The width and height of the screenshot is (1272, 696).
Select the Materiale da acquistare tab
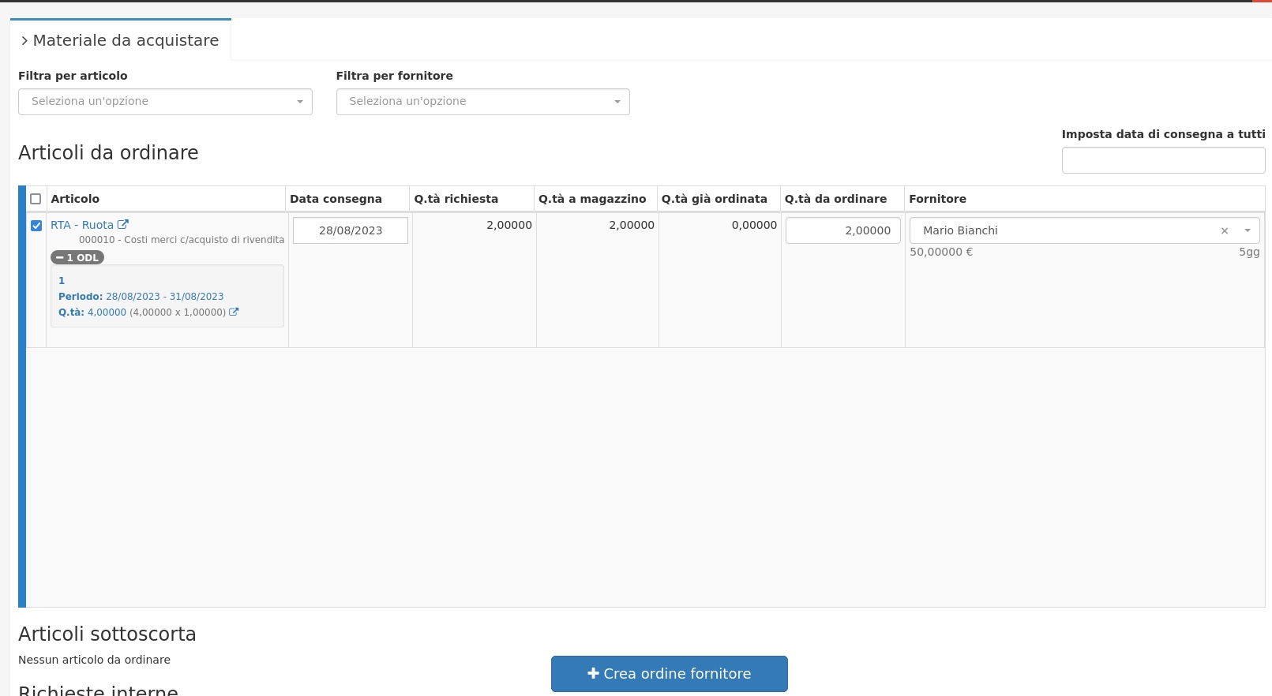tap(120, 40)
